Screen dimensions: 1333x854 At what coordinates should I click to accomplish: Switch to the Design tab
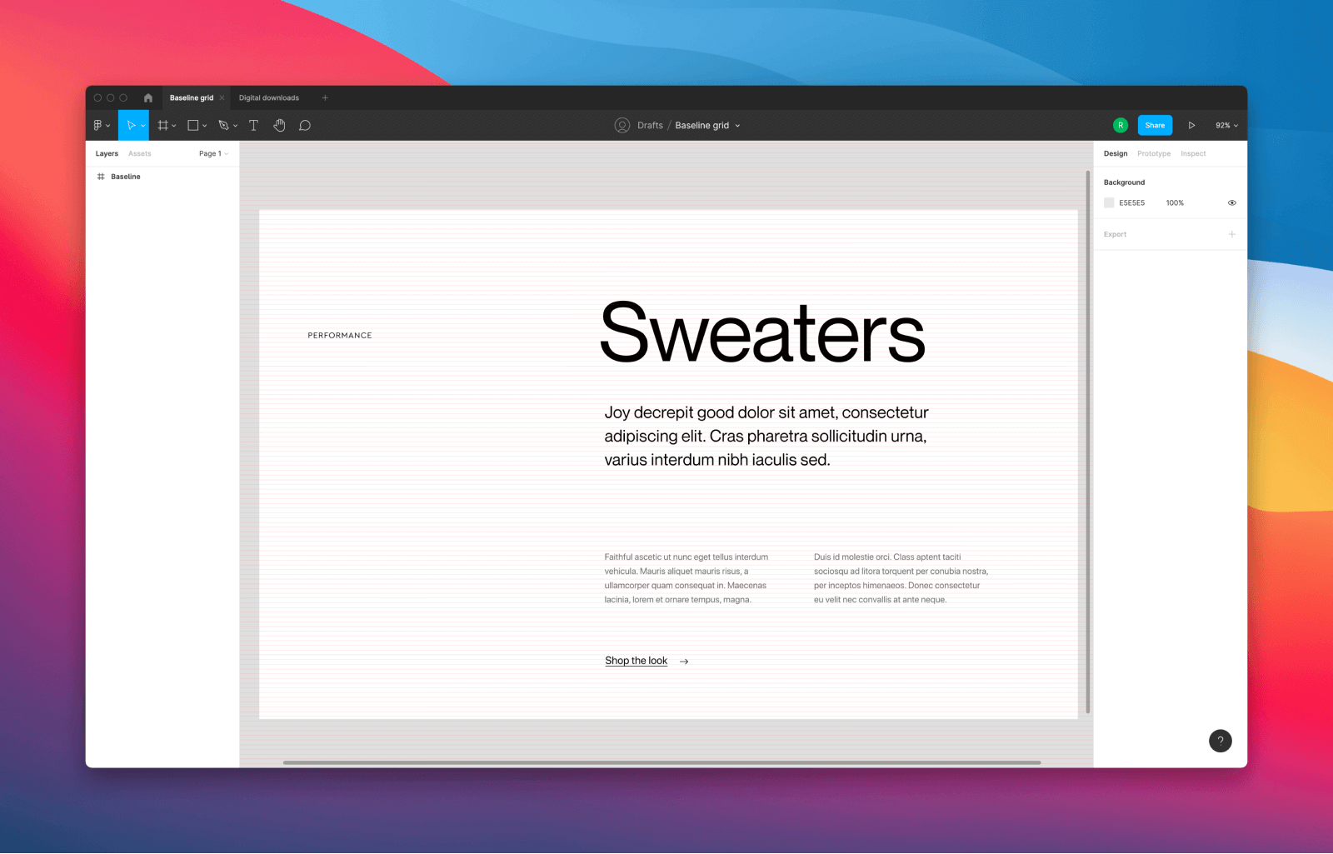coord(1116,153)
